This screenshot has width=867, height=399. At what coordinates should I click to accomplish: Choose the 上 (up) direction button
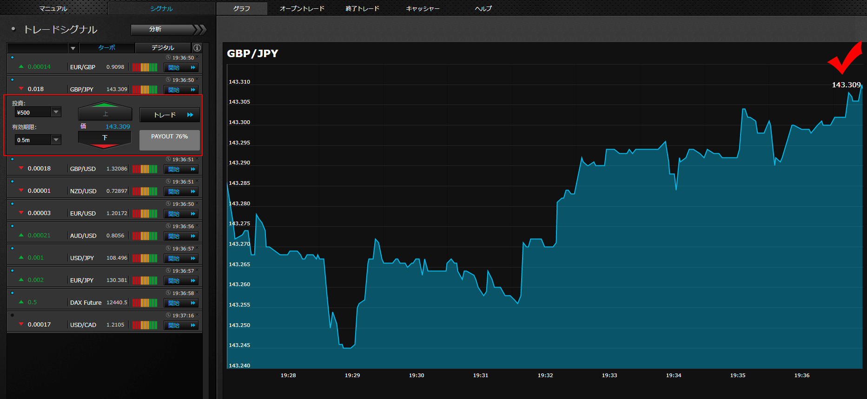105,111
